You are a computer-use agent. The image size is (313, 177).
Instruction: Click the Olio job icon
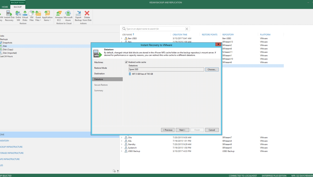[x=126, y=137]
